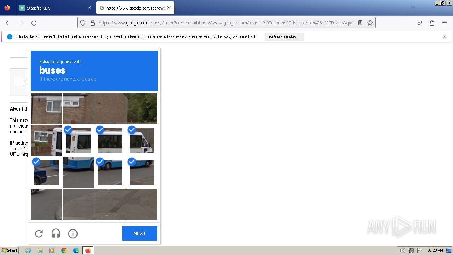Select unselected bus underside road tile

78,172
